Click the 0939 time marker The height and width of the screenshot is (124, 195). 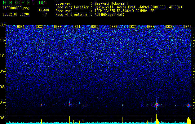pyautogui.click(x=169, y=27)
